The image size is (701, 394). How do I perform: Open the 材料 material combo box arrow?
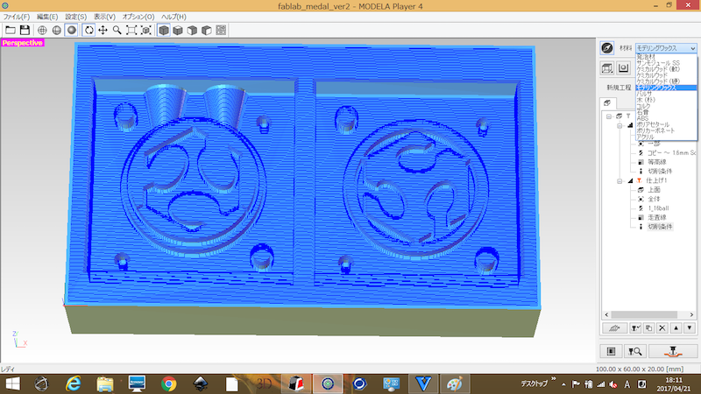[692, 48]
